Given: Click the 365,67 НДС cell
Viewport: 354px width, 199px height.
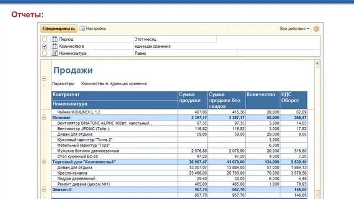Looking at the screenshot, I should (x=294, y=118).
